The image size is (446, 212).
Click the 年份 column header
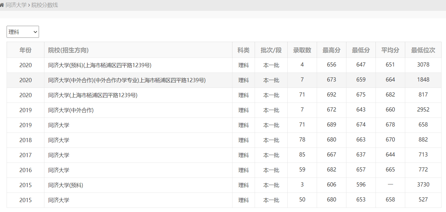(25, 50)
